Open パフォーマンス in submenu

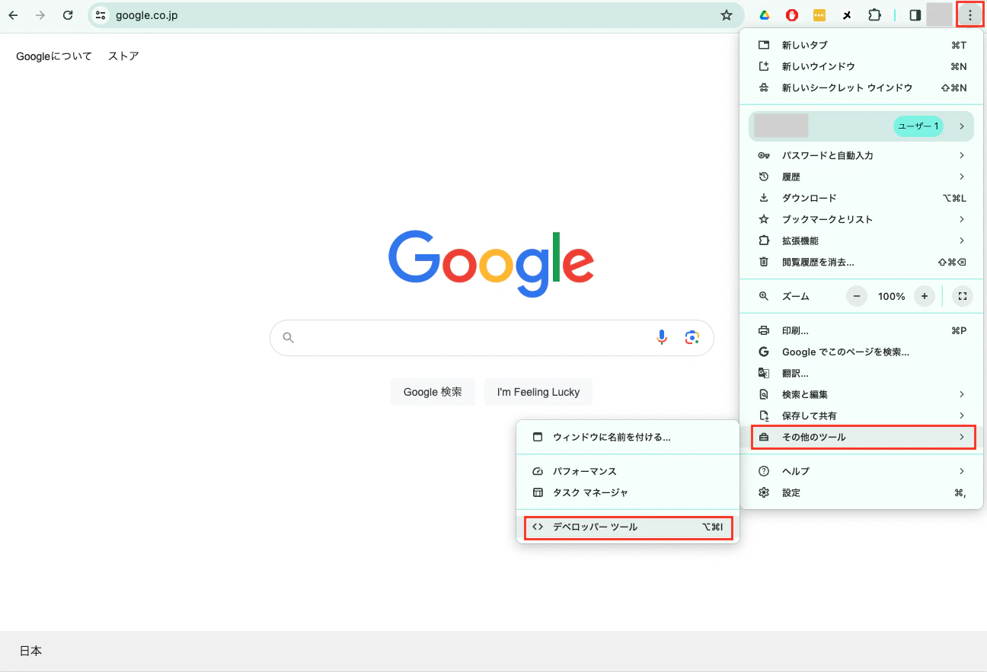coord(628,471)
